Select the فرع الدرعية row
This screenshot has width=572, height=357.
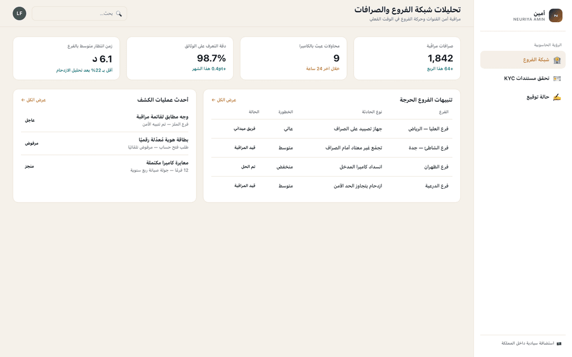coord(332,186)
